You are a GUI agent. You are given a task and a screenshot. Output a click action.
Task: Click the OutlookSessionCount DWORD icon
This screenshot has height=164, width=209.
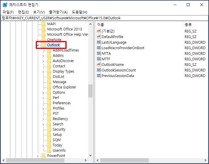pyautogui.click(x=99, y=70)
